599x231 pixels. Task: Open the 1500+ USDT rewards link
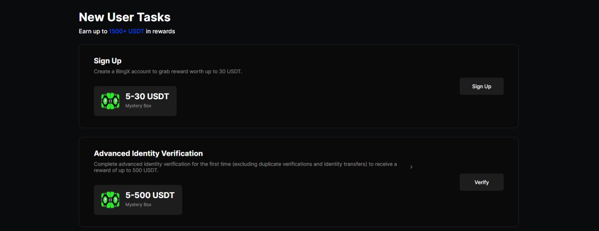tap(125, 31)
